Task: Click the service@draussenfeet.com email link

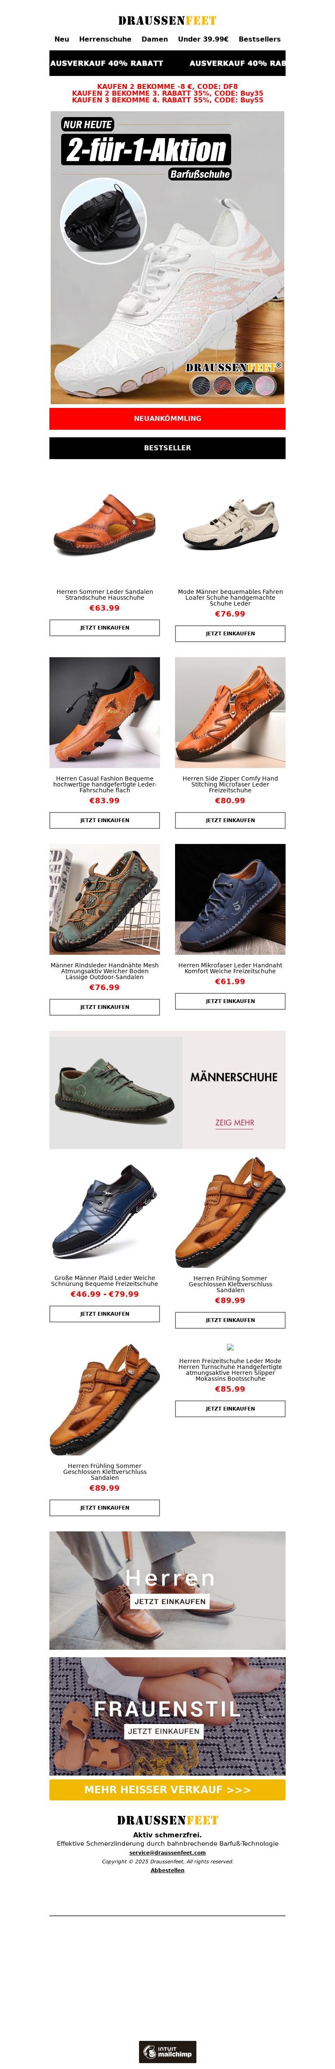Action: [x=167, y=1852]
